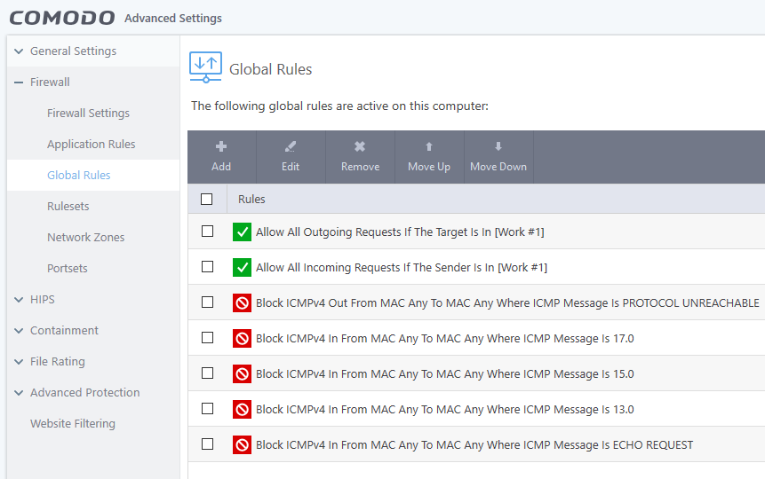Click the Add rule plus icon

(221, 146)
